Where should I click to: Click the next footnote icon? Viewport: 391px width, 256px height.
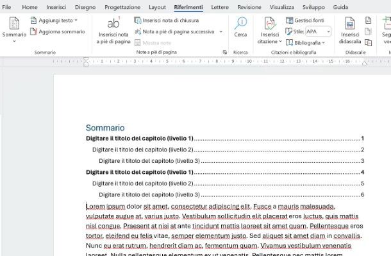pos(138,31)
